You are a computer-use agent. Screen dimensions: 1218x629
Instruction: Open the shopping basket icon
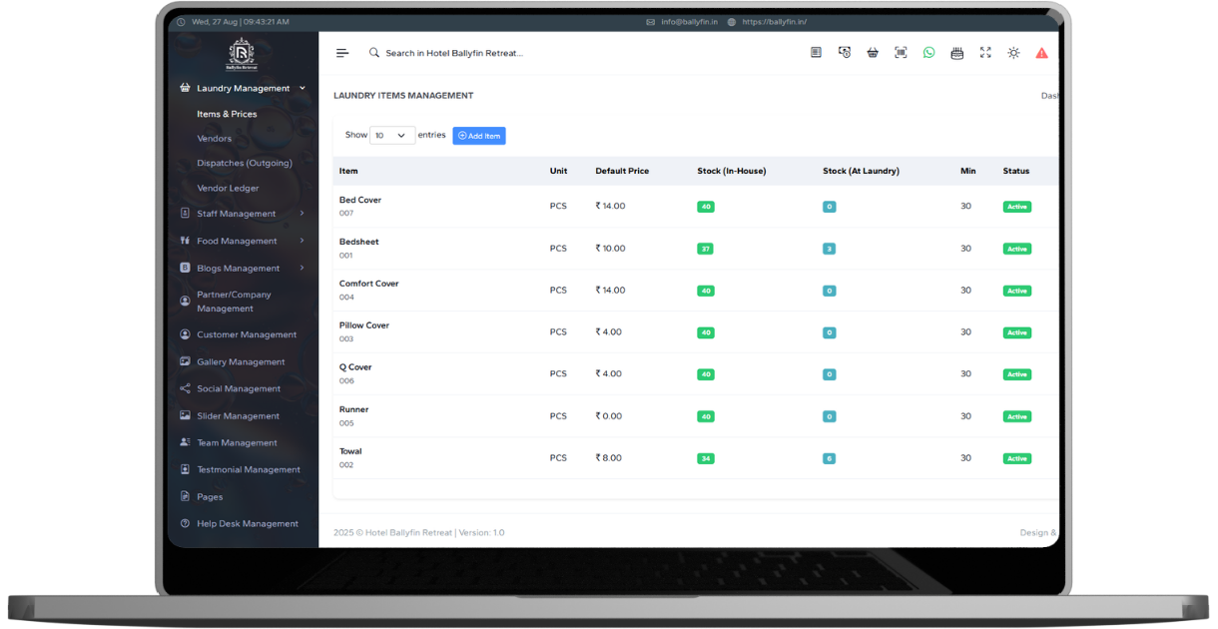pos(873,53)
